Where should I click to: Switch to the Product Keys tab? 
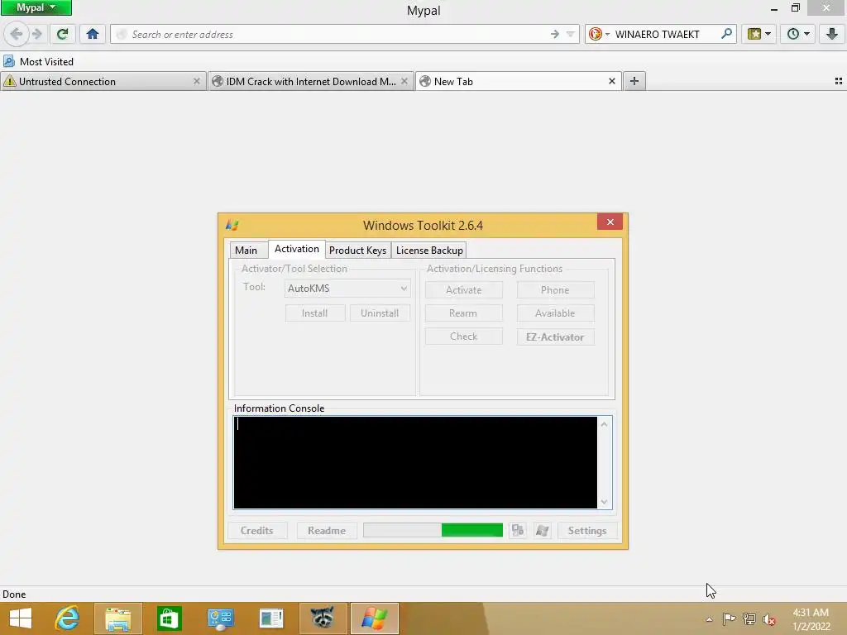357,250
